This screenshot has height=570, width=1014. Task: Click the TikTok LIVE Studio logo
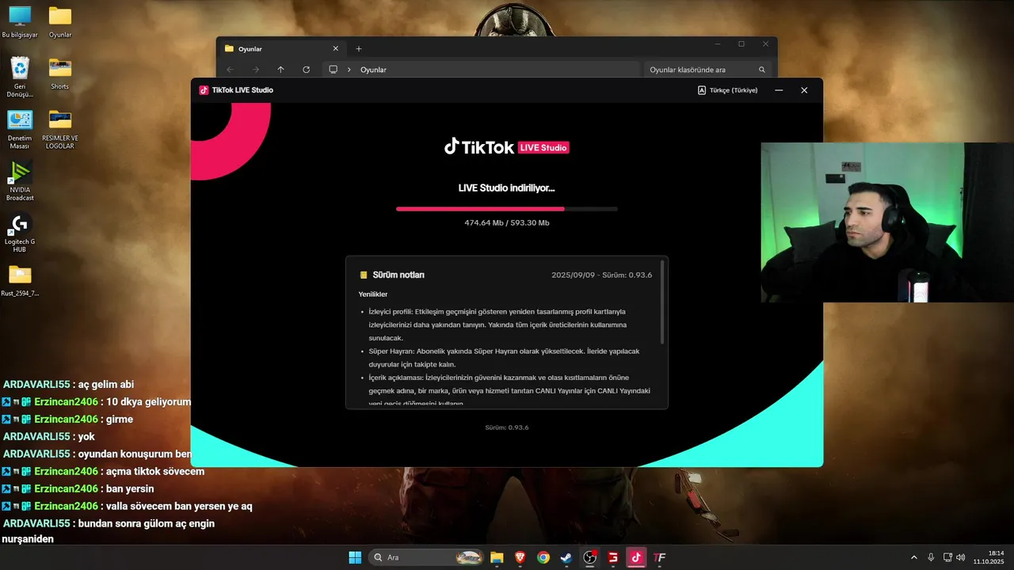[x=507, y=146]
